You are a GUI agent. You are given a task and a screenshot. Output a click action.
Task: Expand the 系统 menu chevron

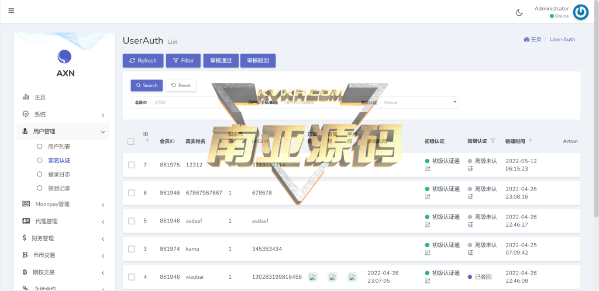pos(103,115)
